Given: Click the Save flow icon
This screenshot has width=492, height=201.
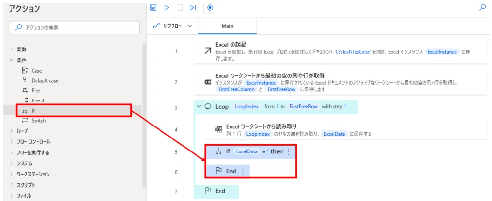Looking at the screenshot, I should [x=153, y=7].
